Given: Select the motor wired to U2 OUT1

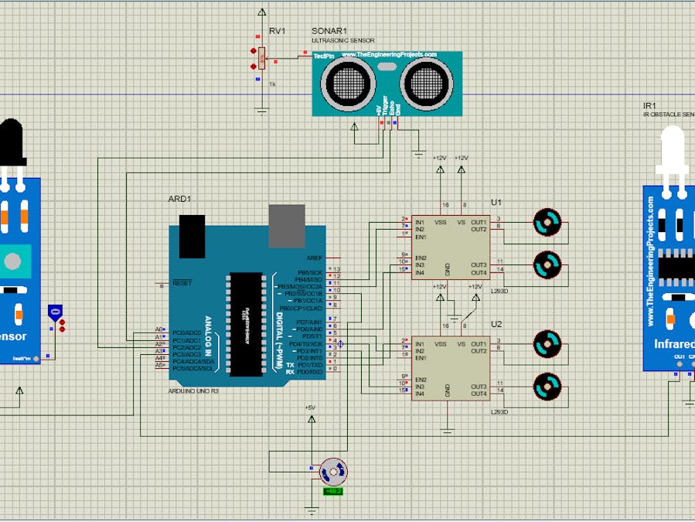Looking at the screenshot, I should coord(547,343).
